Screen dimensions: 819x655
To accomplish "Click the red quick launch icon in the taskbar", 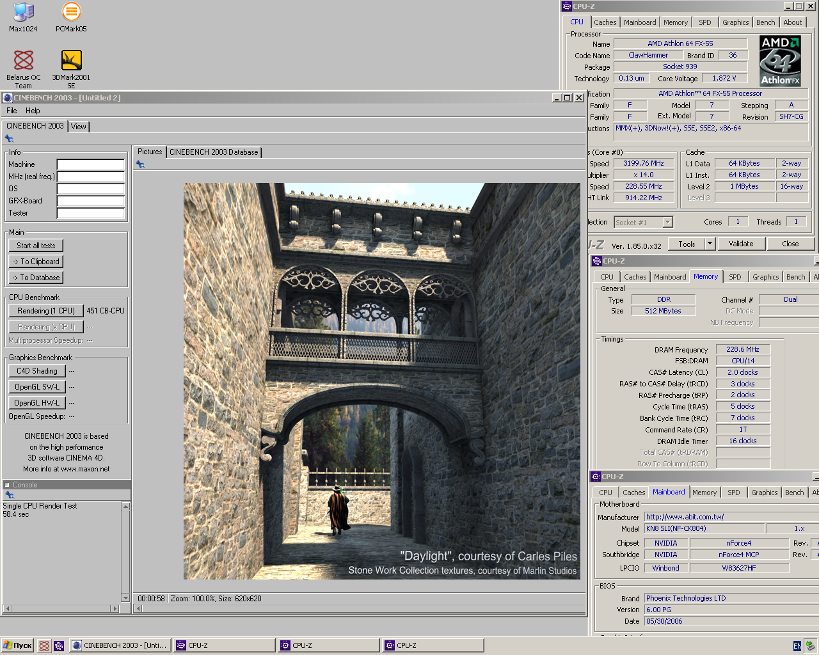I will [44, 645].
